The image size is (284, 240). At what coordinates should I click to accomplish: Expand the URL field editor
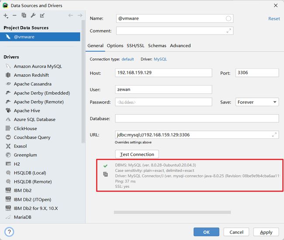click(x=274, y=135)
